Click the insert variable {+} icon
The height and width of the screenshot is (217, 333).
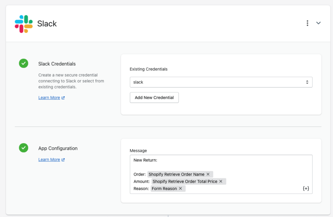click(306, 188)
